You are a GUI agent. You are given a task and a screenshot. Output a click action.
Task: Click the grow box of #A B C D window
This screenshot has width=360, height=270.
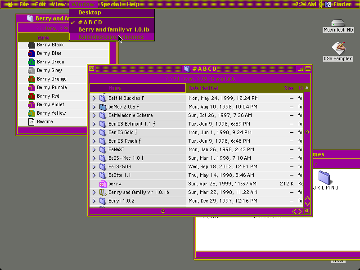(307, 211)
